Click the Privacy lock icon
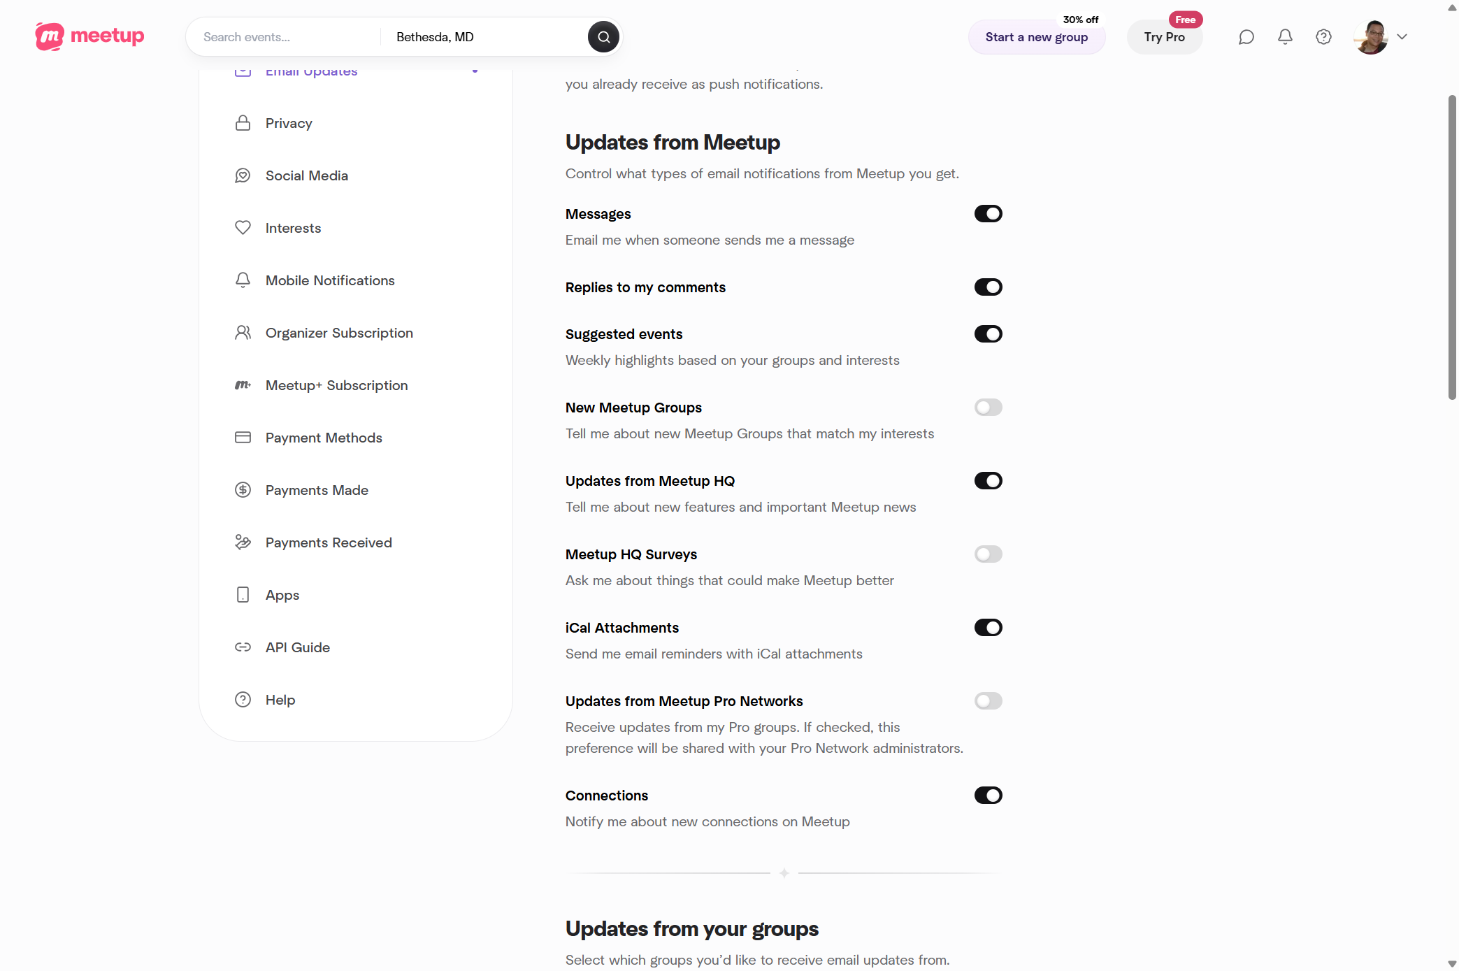 (243, 123)
